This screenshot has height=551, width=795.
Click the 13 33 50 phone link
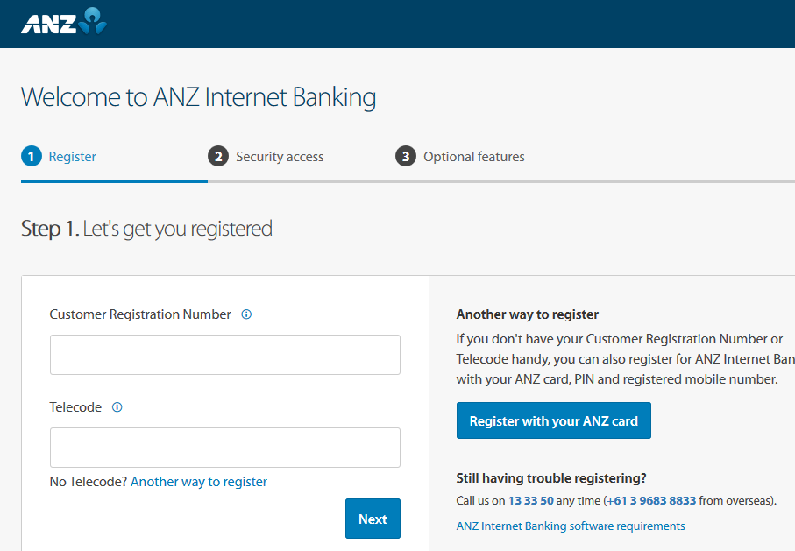pos(530,501)
